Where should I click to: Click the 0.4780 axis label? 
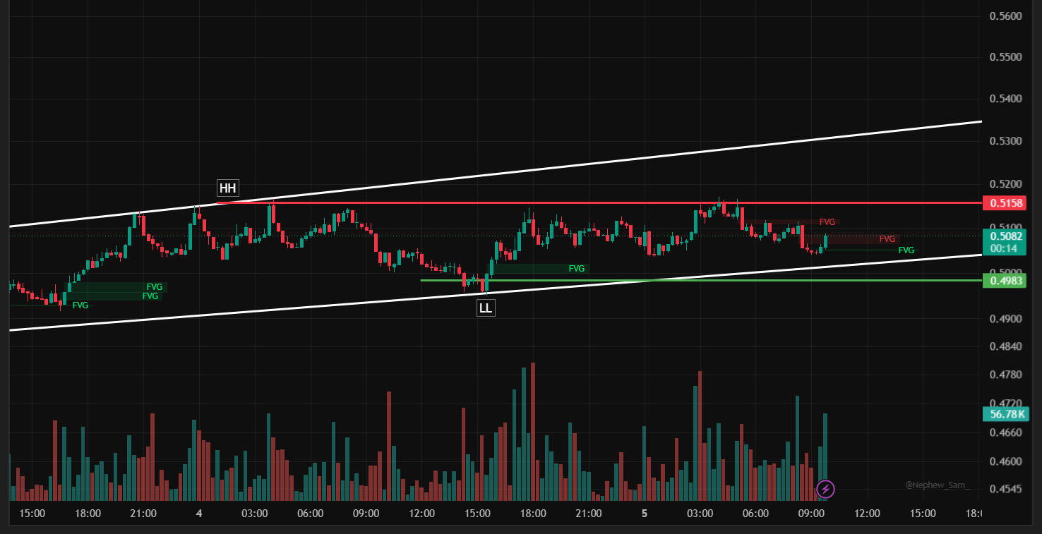click(1006, 375)
